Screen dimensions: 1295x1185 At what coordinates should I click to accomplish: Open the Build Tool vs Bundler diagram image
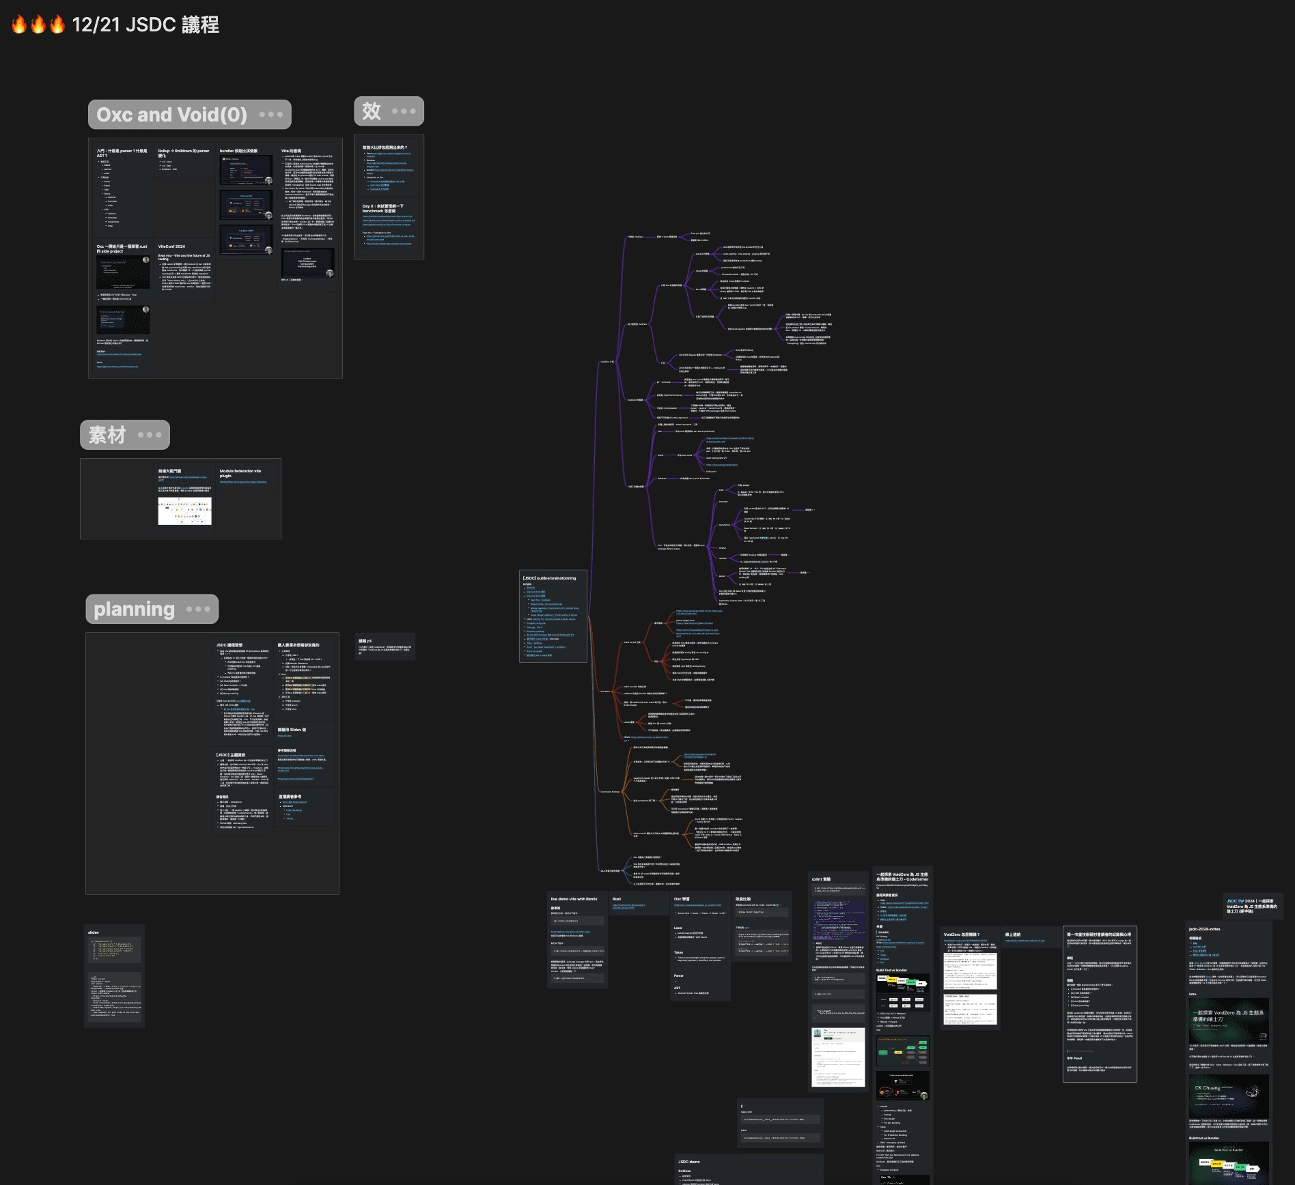[903, 983]
